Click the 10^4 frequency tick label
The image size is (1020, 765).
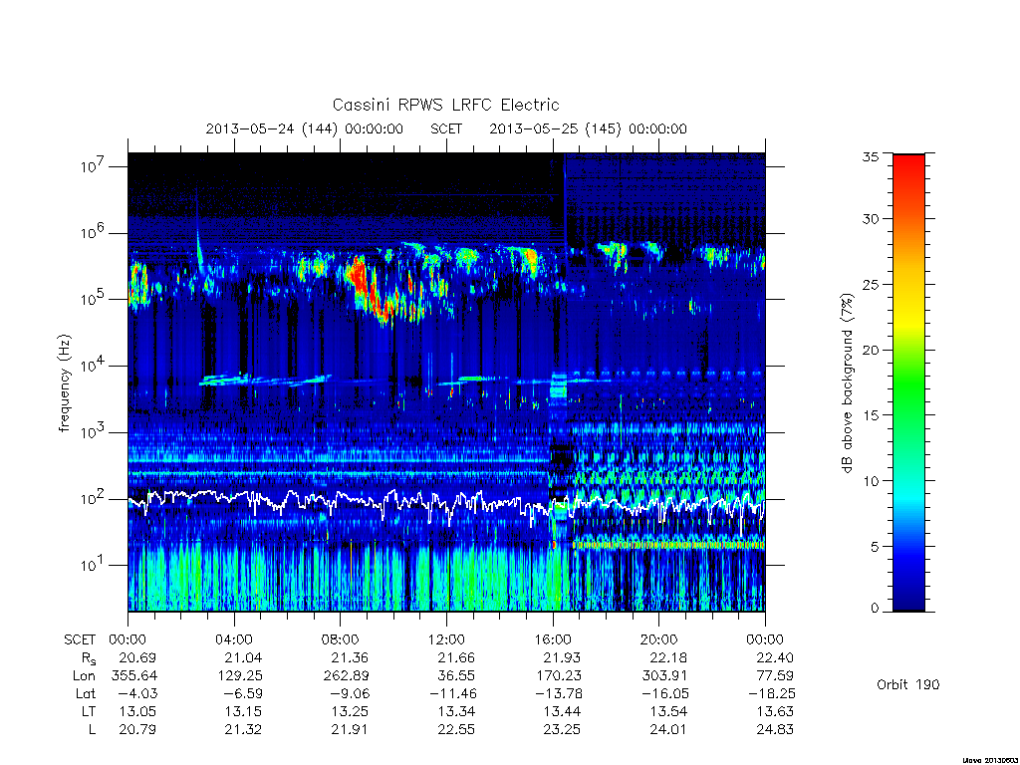[x=93, y=366]
